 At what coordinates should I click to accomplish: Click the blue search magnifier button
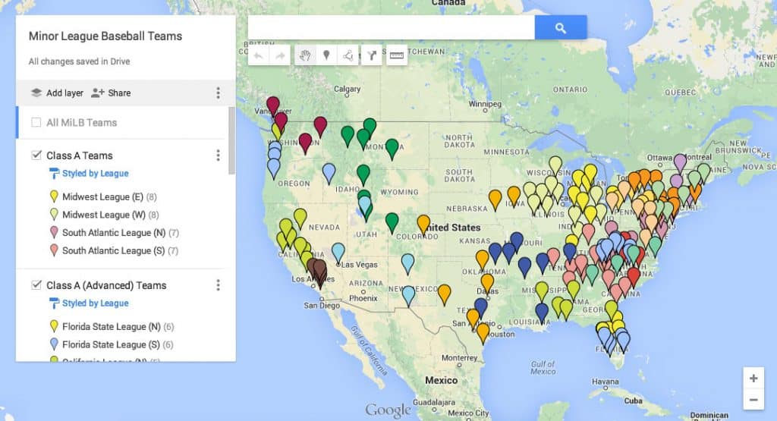point(561,28)
